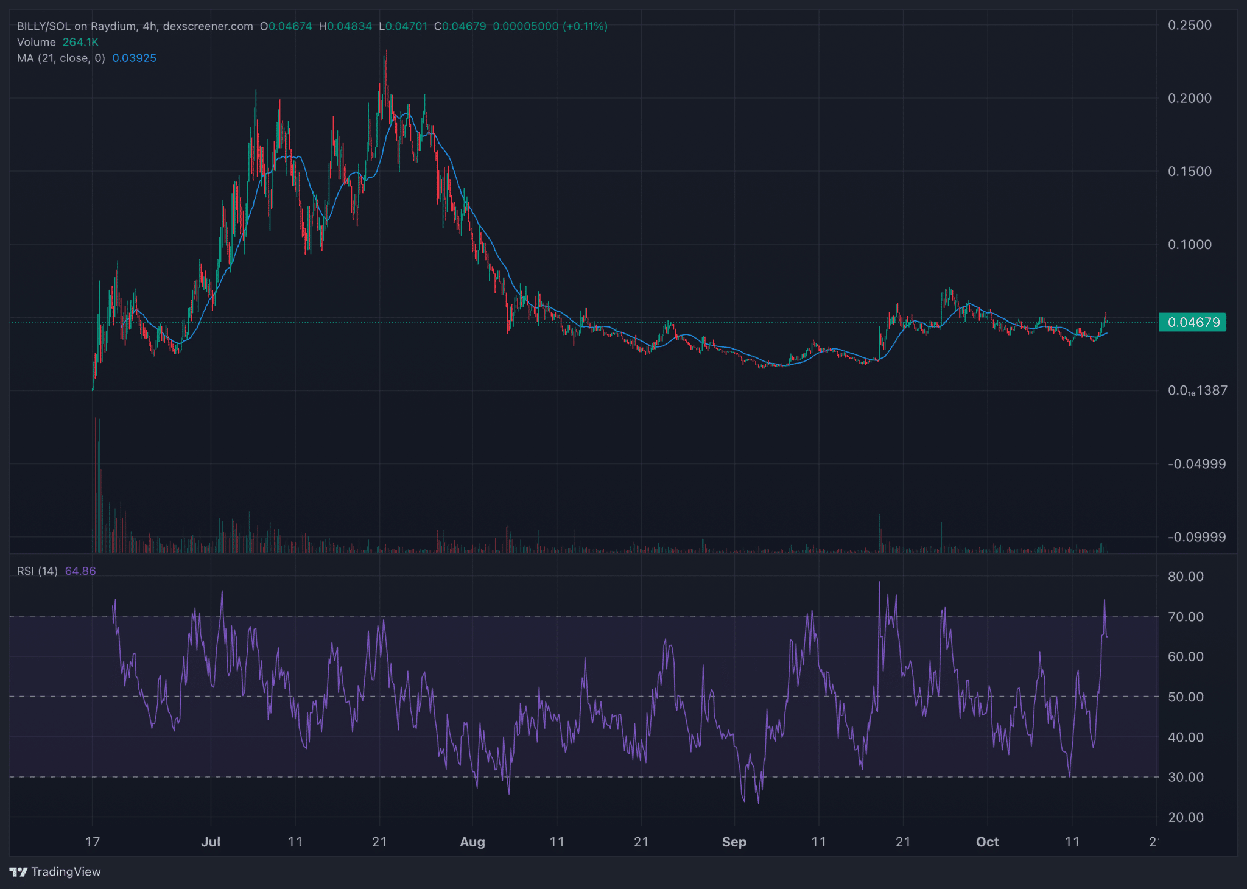Click the TradingView wordmark text
Image resolution: width=1247 pixels, height=889 pixels.
pyautogui.click(x=66, y=872)
